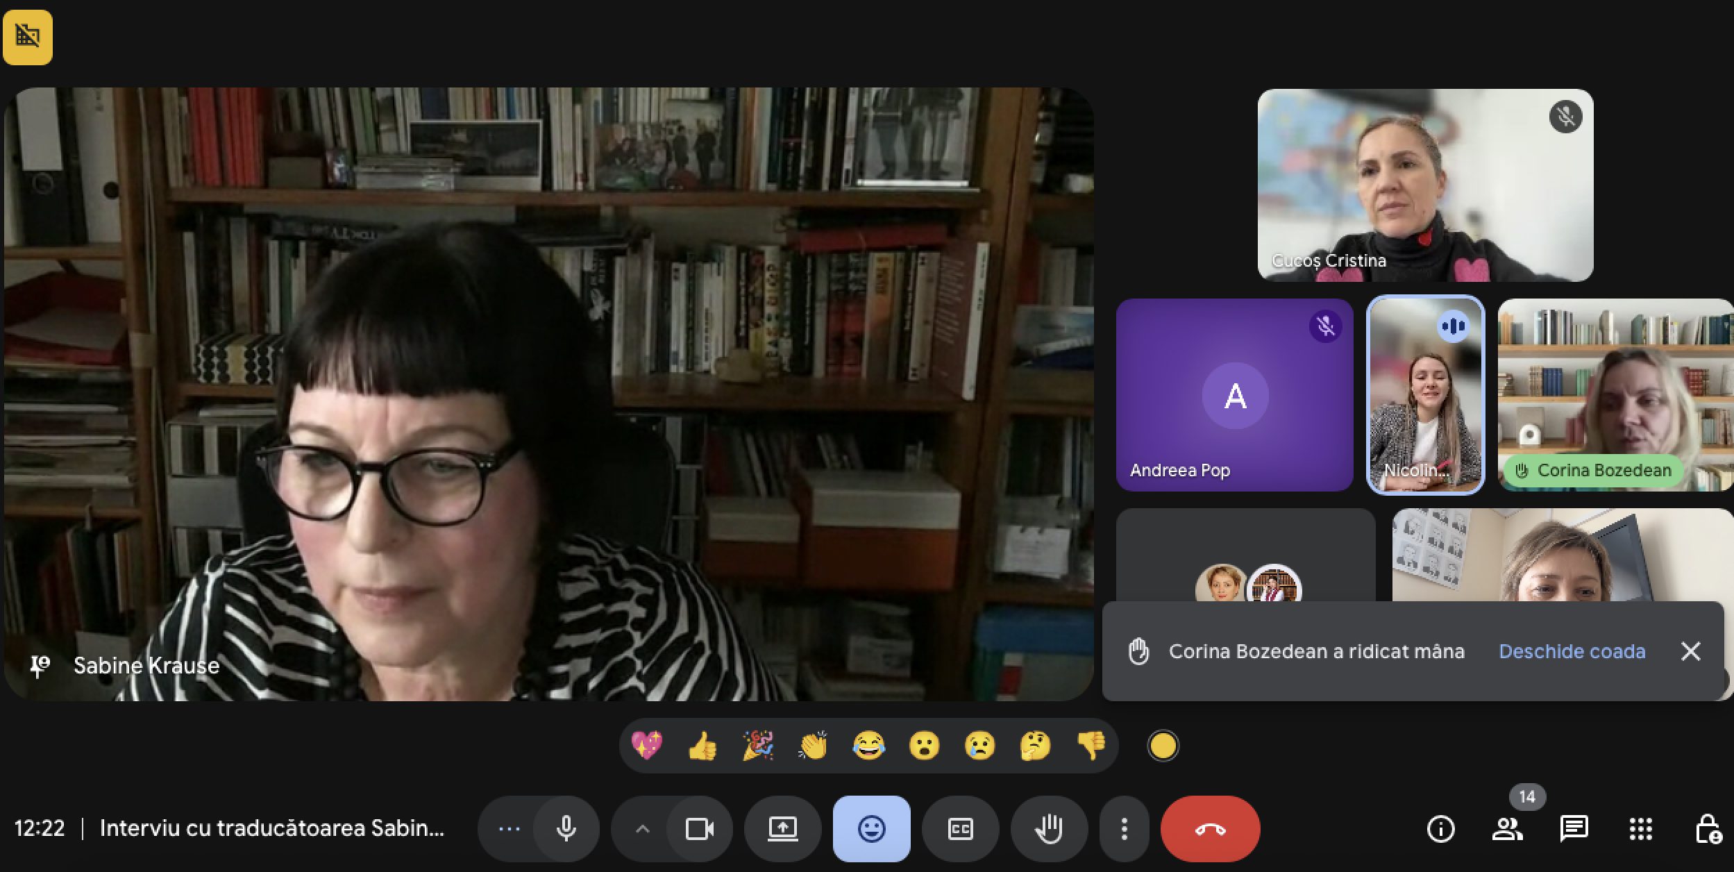The height and width of the screenshot is (872, 1734).
Task: Click the Deschide coada link
Action: (x=1572, y=651)
